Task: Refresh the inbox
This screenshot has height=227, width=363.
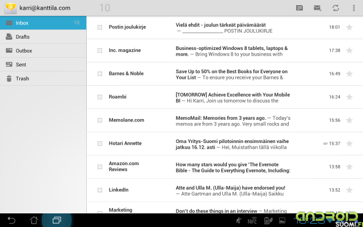Action: point(336,8)
